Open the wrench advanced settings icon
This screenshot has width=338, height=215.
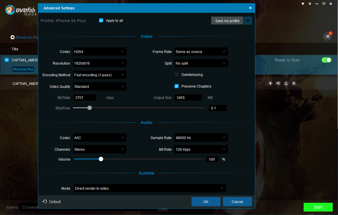click(278, 83)
